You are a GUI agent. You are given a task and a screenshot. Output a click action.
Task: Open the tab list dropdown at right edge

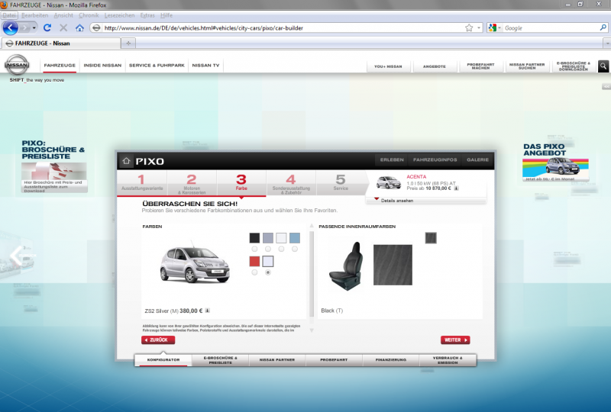[607, 43]
